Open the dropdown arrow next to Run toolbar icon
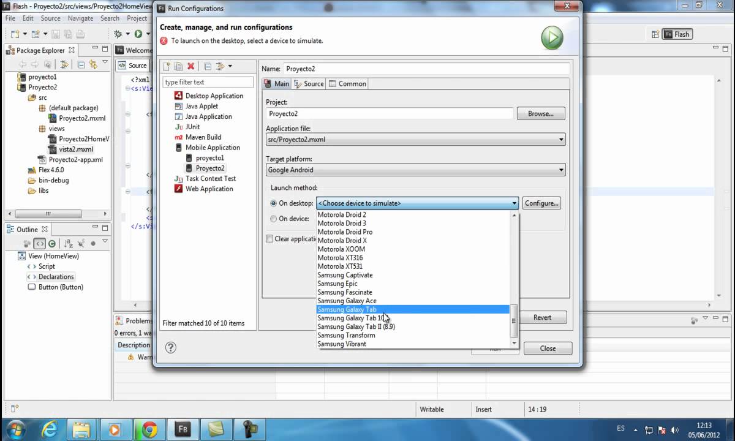This screenshot has height=441, width=735. click(x=147, y=34)
